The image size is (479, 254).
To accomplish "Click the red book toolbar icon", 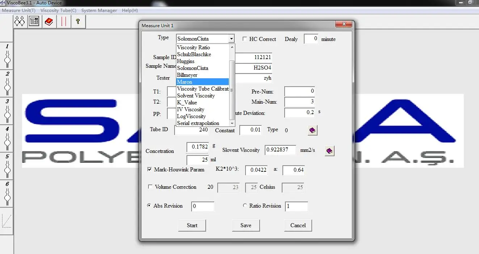I will pyautogui.click(x=49, y=22).
